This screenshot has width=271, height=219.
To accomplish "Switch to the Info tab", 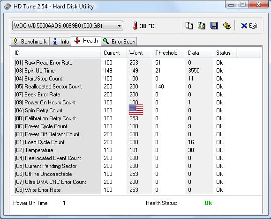I will [x=60, y=42].
